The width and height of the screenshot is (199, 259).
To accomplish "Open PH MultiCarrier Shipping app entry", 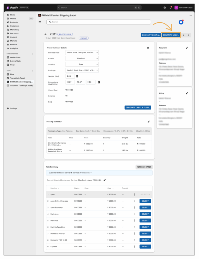I will click(x=20, y=82).
